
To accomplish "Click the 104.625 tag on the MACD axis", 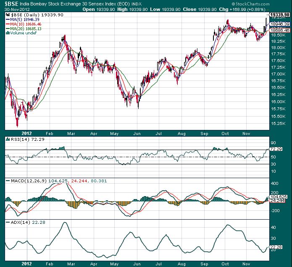I will coord(279,197).
